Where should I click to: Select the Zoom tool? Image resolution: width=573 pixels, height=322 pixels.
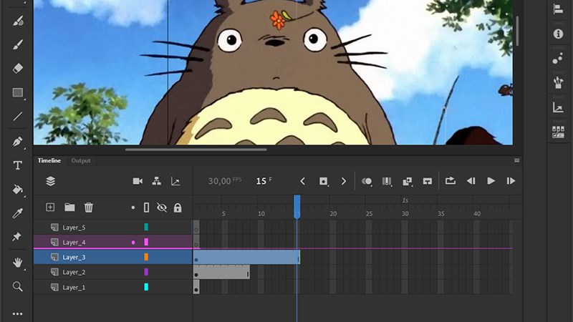click(17, 287)
